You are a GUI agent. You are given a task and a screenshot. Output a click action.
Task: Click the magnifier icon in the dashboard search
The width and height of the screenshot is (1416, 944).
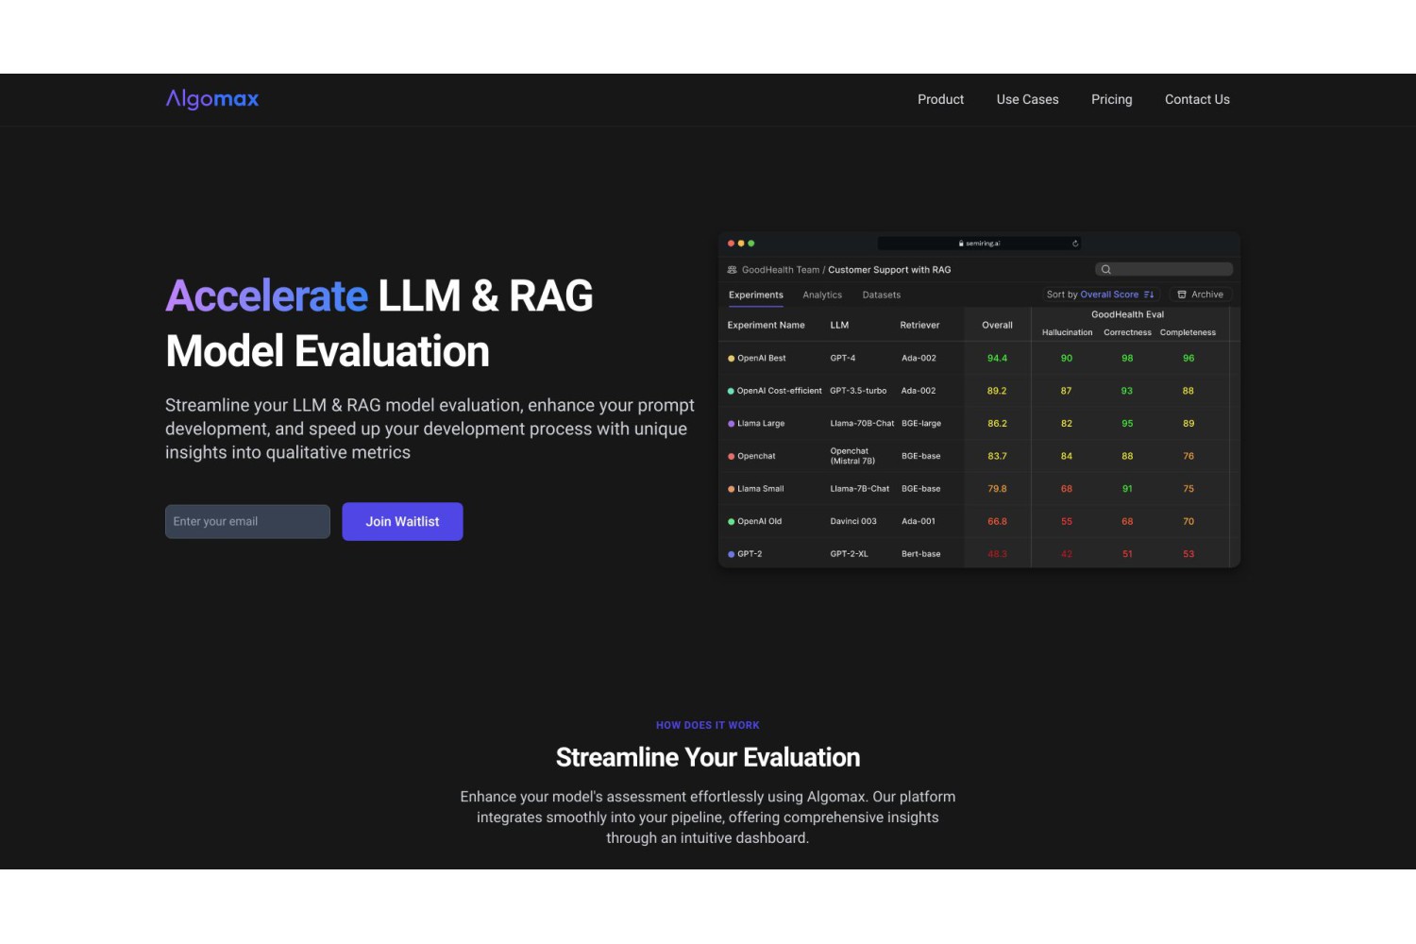[x=1105, y=270]
